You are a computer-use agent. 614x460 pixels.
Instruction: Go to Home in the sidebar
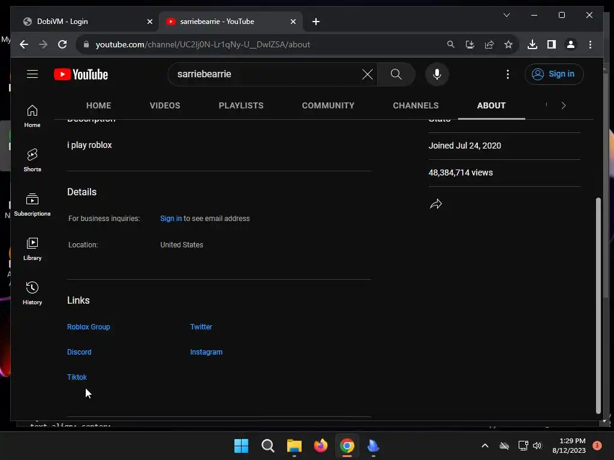32,116
